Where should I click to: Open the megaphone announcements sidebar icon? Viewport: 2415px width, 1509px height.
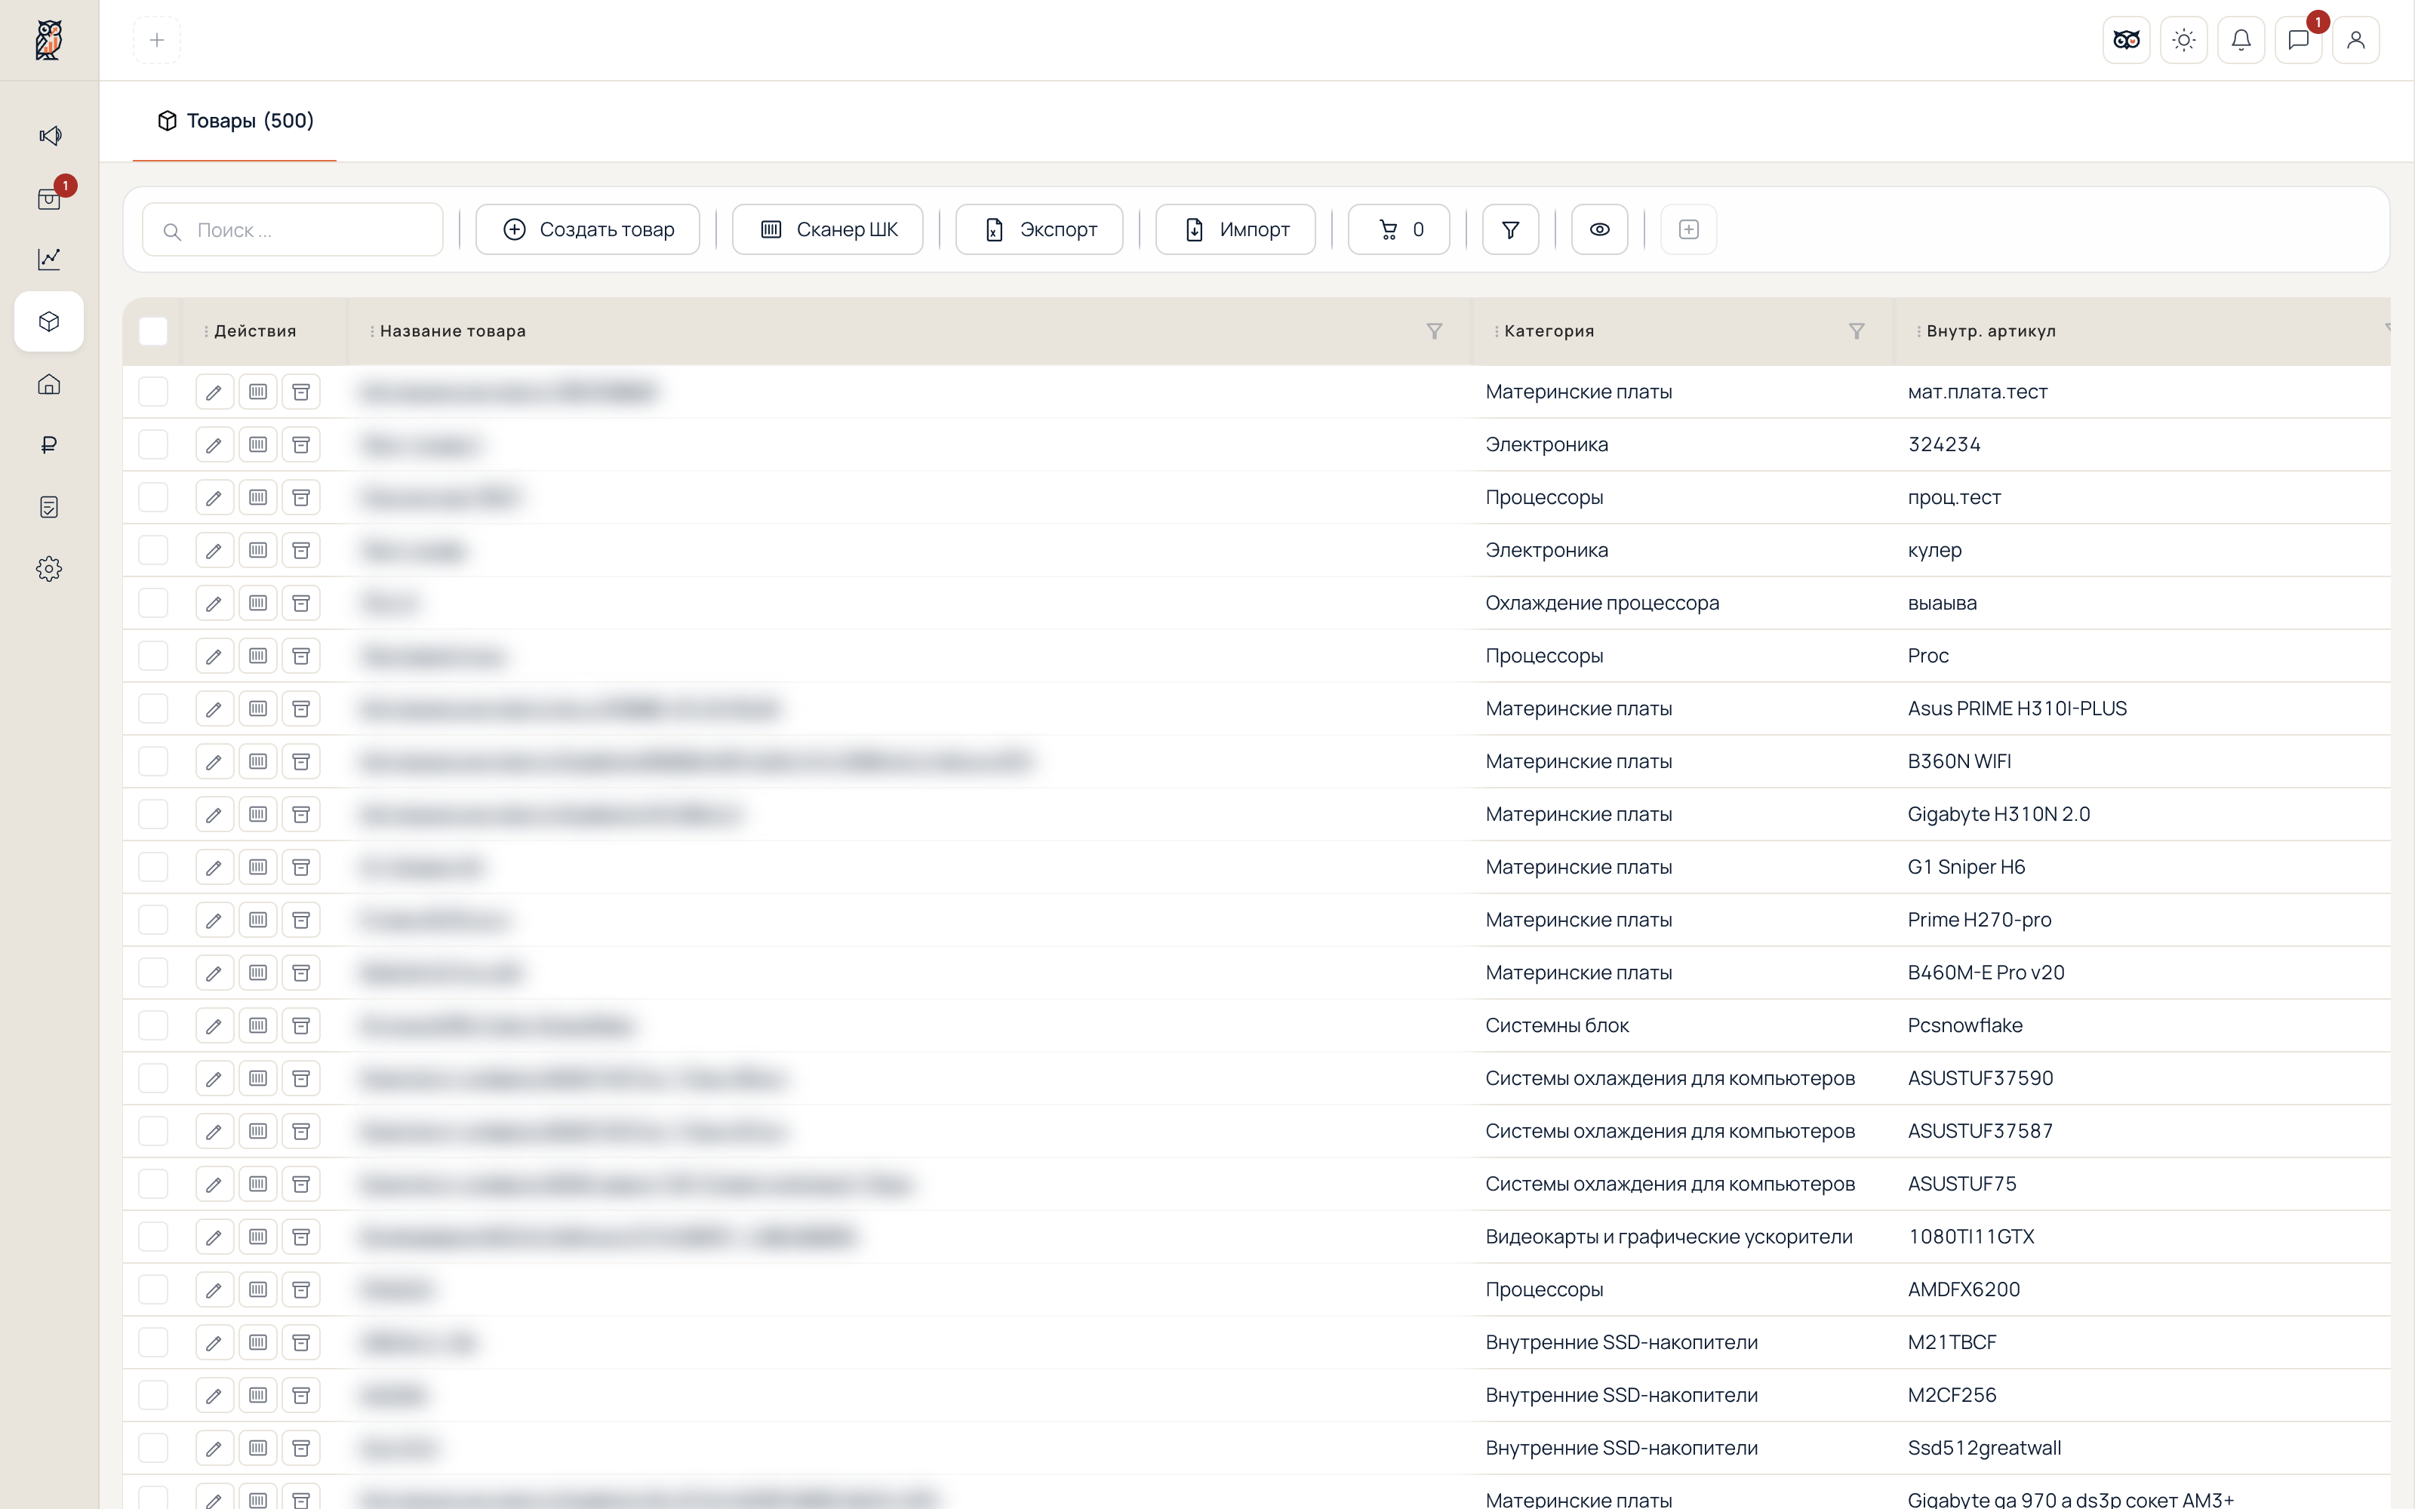(49, 136)
